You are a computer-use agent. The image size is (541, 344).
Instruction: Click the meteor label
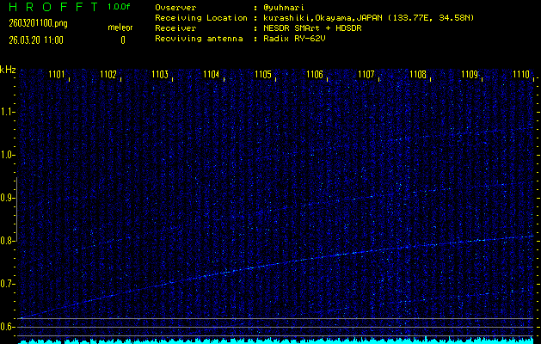click(x=120, y=28)
